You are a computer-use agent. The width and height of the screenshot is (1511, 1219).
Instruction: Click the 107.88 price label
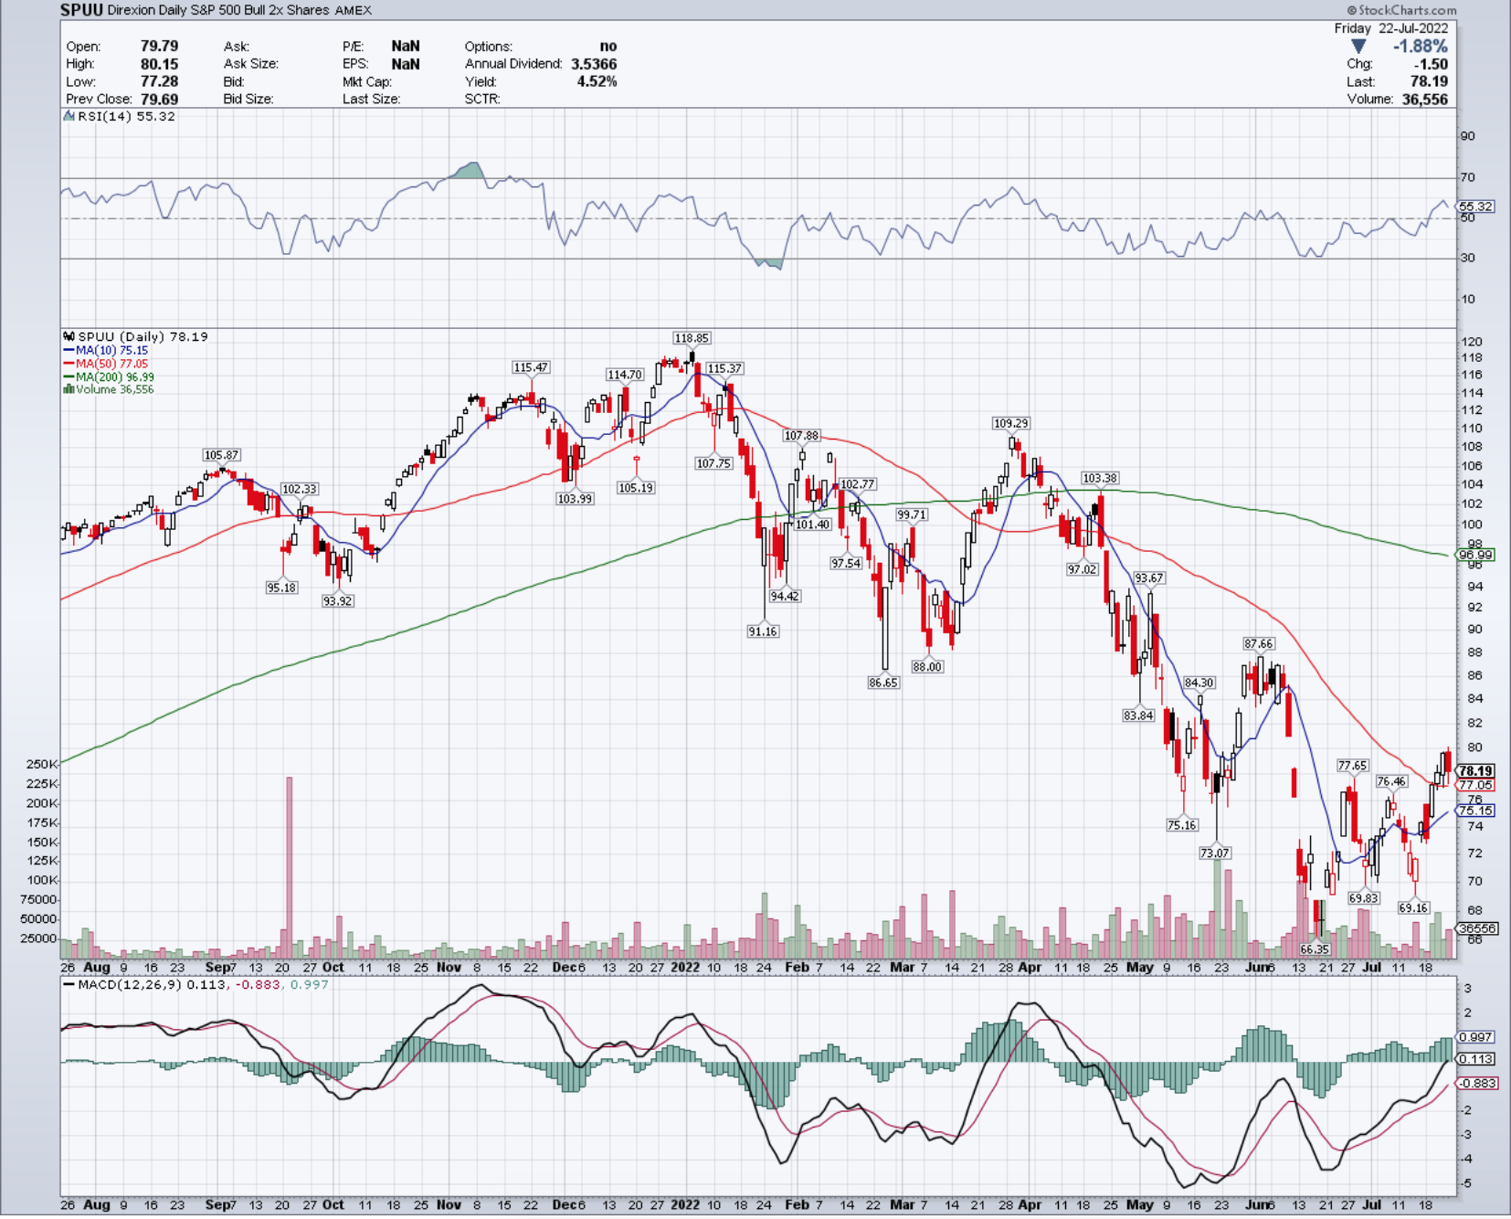(801, 436)
